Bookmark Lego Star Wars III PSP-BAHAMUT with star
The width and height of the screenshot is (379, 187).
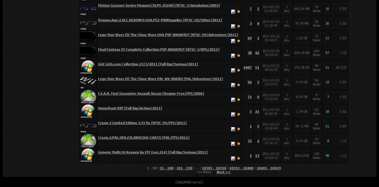[239, 41]
